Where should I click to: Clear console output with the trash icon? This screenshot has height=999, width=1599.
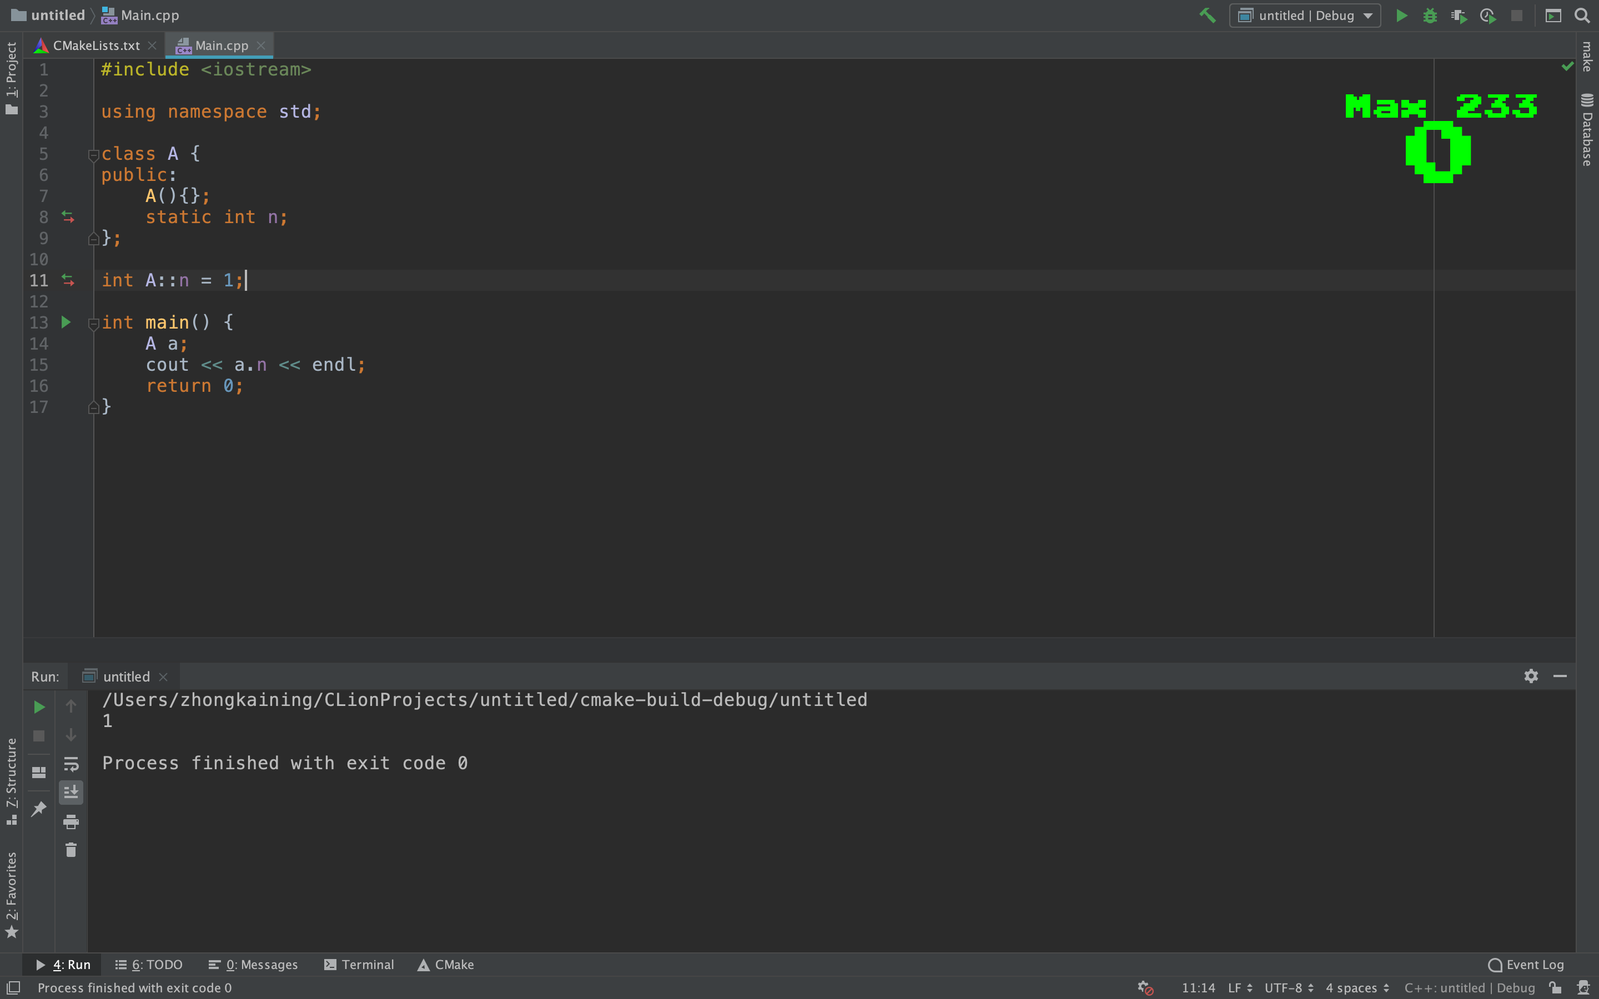tap(71, 850)
